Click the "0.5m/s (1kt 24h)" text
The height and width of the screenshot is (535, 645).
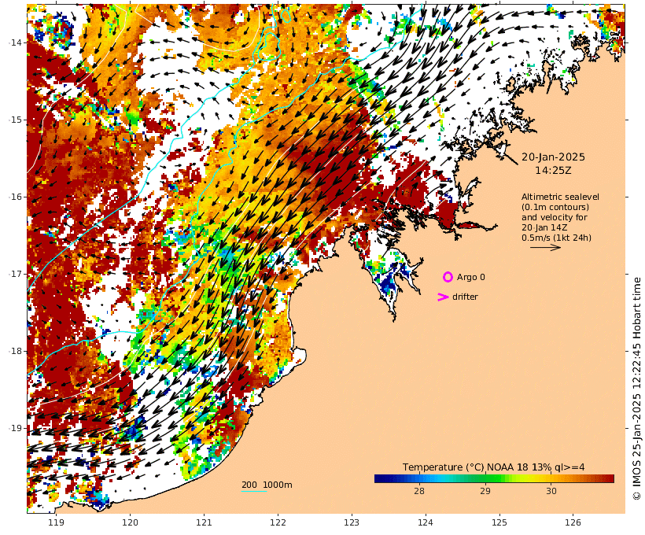[557, 238]
